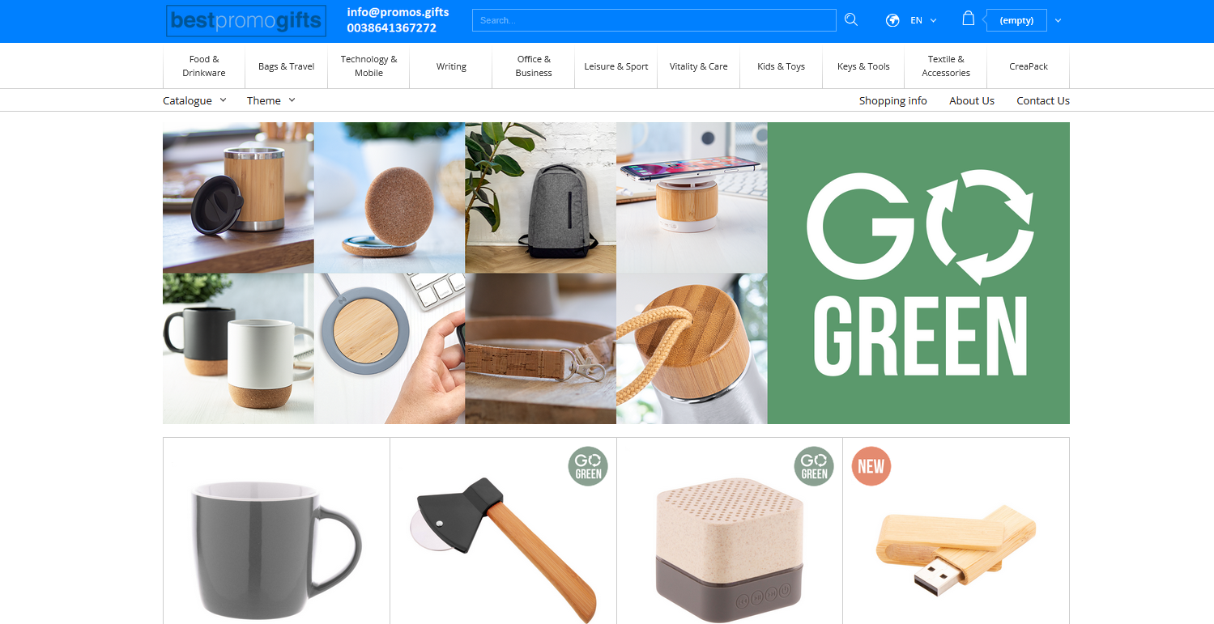
Task: Expand the EN language dropdown
Action: point(923,20)
